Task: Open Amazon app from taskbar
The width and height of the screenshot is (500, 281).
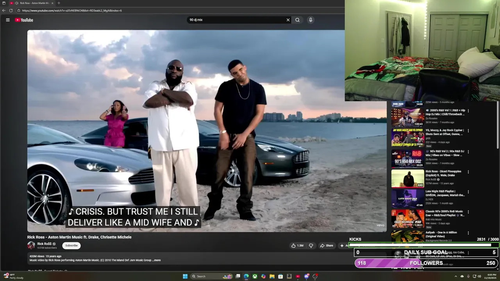Action: [x=289, y=276]
